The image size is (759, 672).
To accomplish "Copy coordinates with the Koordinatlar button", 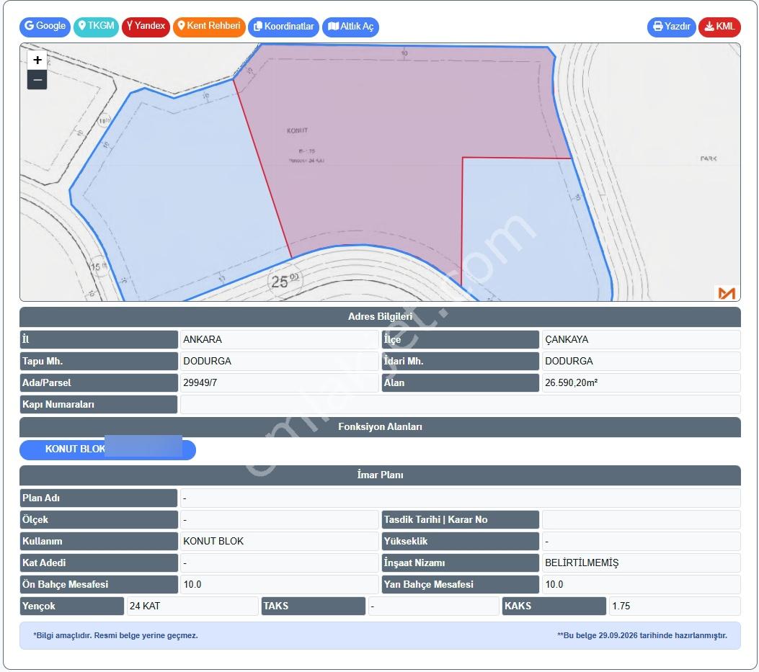I will 284,27.
